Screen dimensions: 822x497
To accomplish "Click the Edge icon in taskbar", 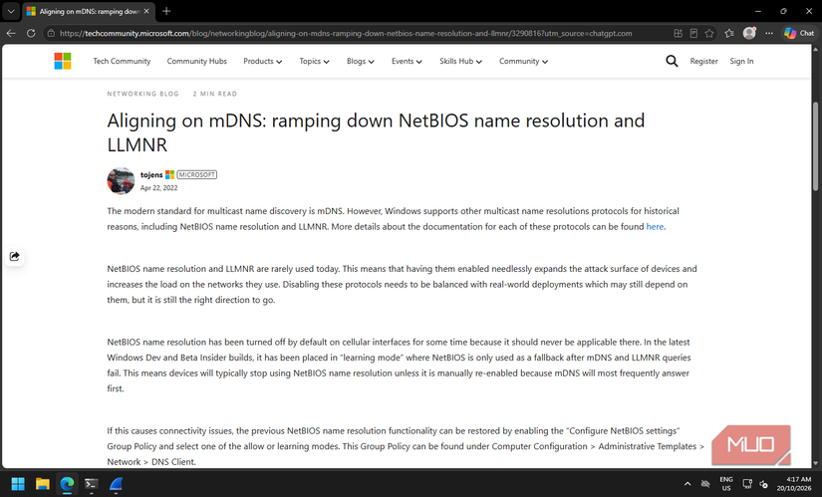I will (67, 483).
